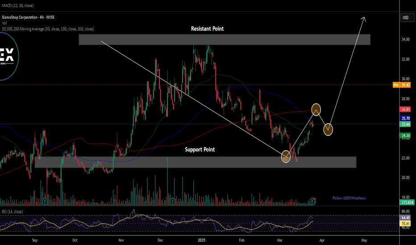Open the USD currency selector

(x=408, y=17)
